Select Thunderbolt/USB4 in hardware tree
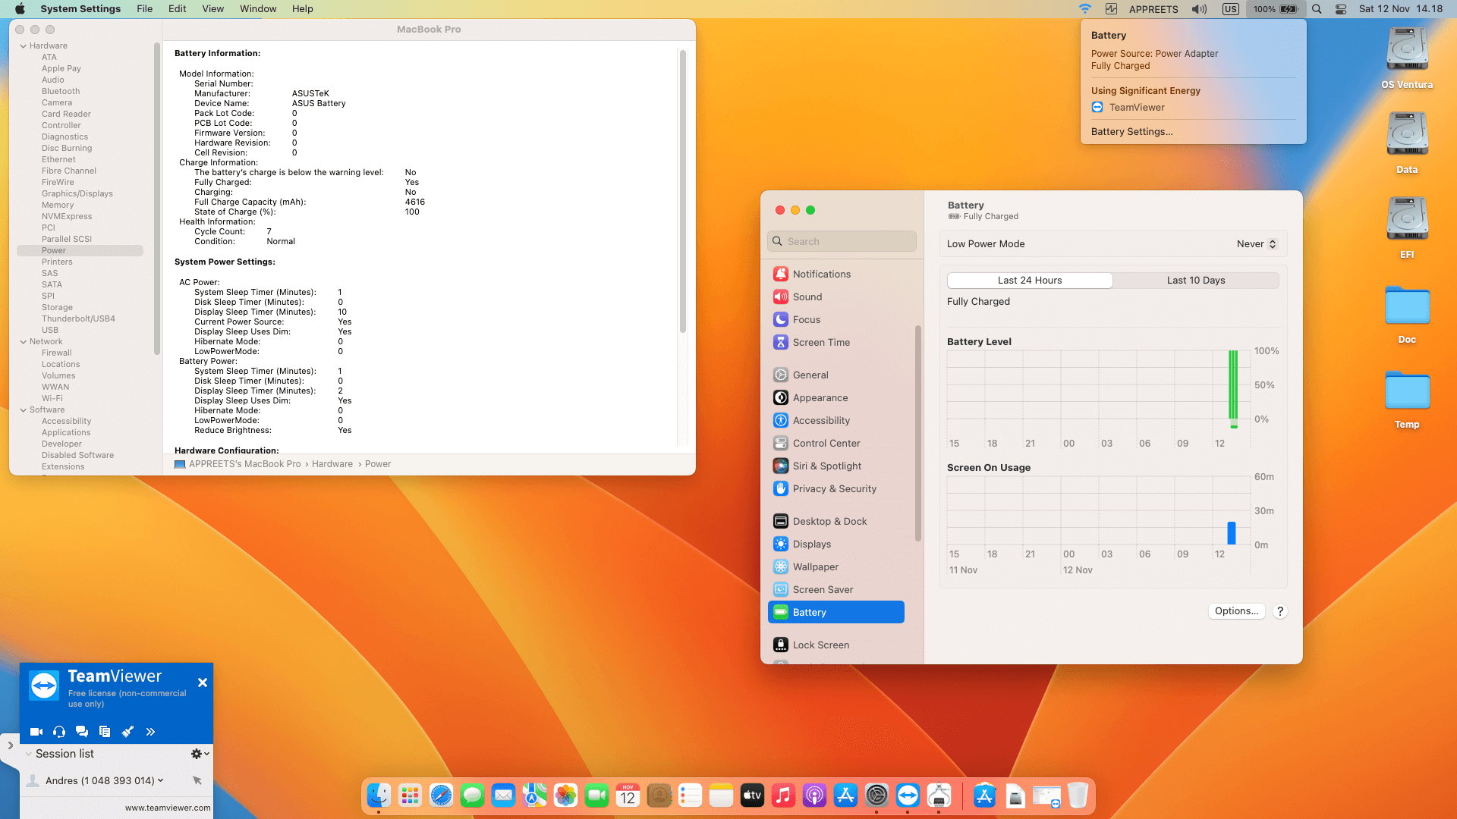The height and width of the screenshot is (819, 1457). tap(78, 319)
